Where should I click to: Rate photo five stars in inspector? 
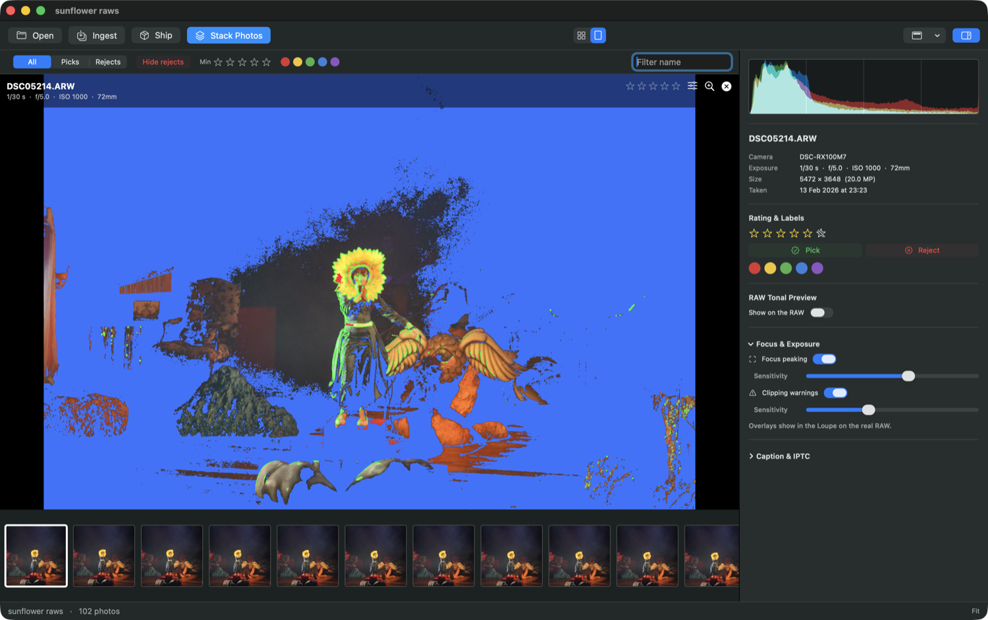coord(808,233)
